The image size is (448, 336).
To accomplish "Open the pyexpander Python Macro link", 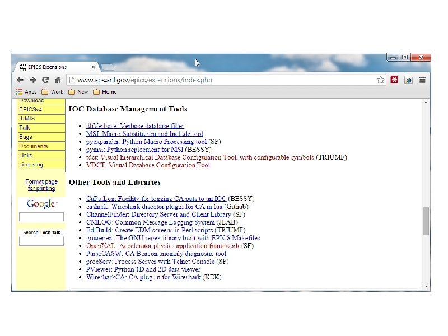I will [146, 142].
